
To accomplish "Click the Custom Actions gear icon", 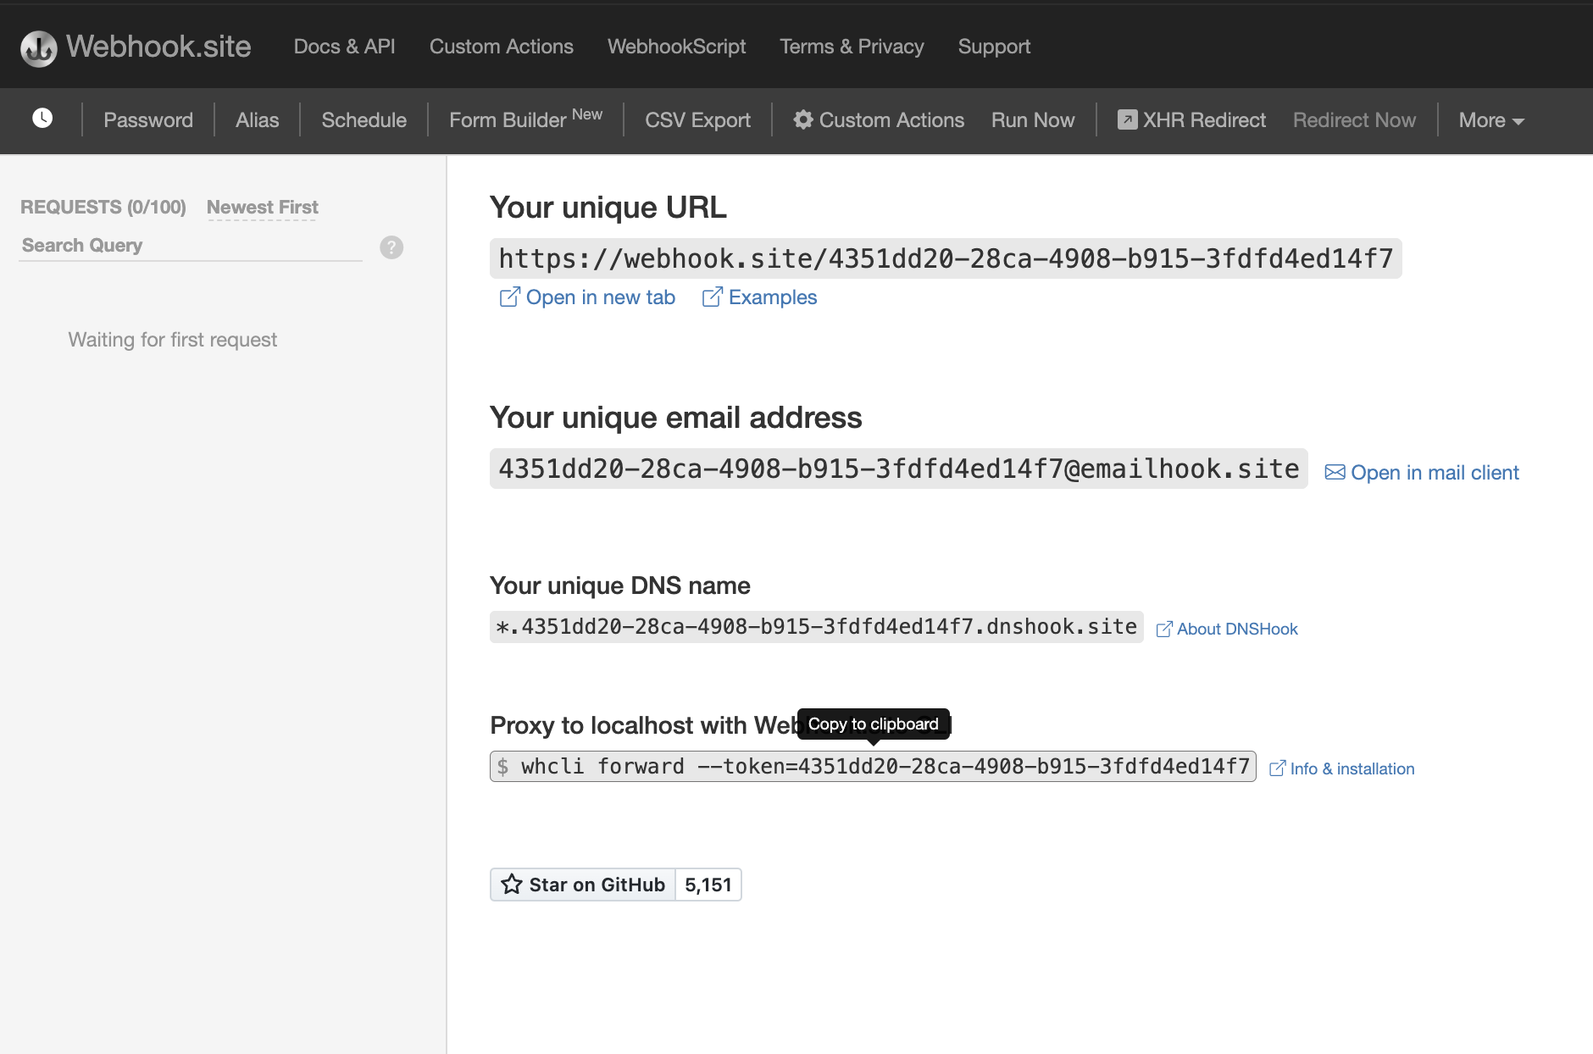I will 803,119.
